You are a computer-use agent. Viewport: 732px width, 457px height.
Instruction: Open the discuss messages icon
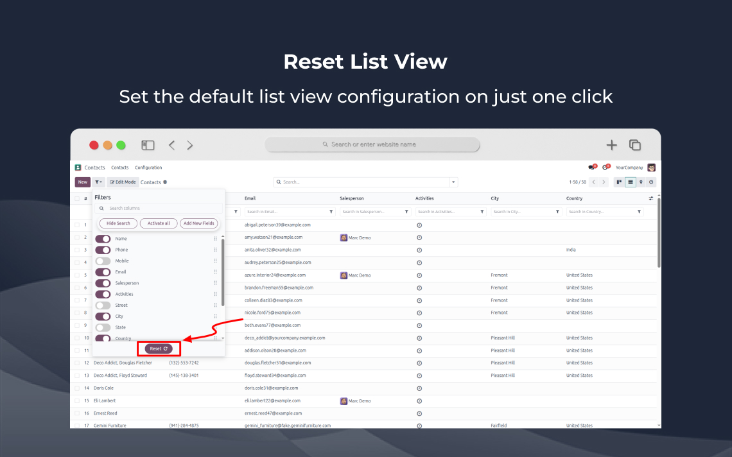click(593, 167)
